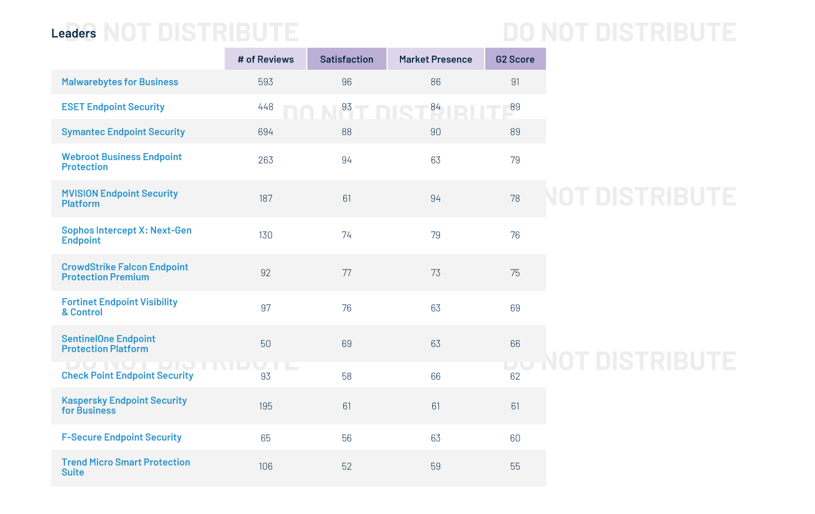Click the F-Secure Endpoint Security link

tap(122, 437)
